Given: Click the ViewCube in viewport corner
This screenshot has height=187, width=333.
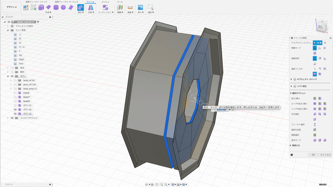Looking at the screenshot, I should (321, 26).
